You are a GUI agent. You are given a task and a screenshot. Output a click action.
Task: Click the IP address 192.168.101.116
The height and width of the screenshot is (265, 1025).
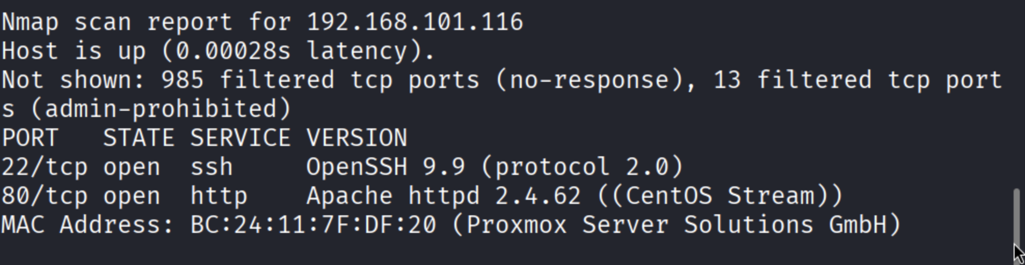point(415,22)
